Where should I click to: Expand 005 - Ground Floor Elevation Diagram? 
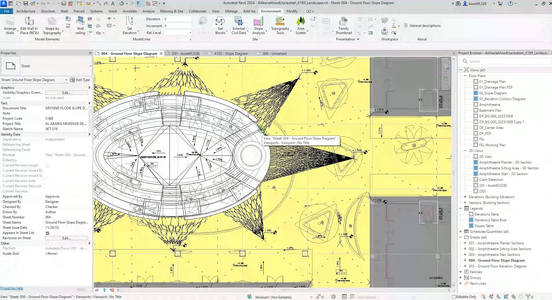[x=466, y=266]
